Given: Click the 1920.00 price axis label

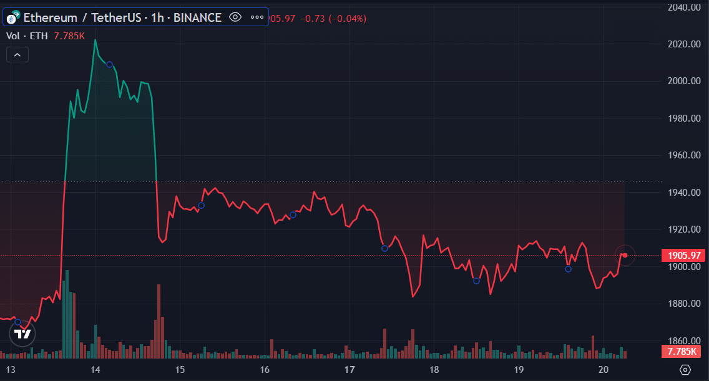Looking at the screenshot, I should 684,229.
